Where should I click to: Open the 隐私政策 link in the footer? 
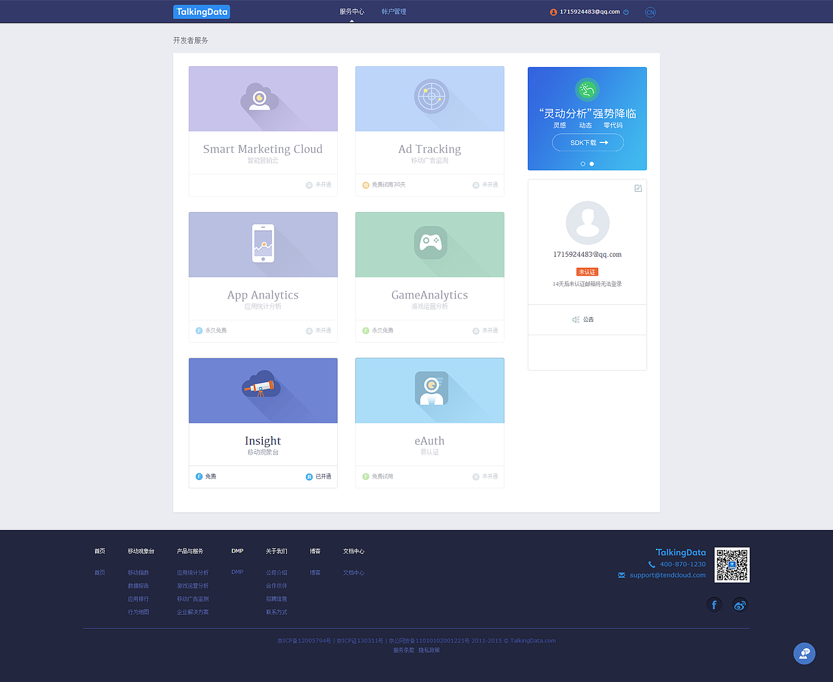coord(429,650)
